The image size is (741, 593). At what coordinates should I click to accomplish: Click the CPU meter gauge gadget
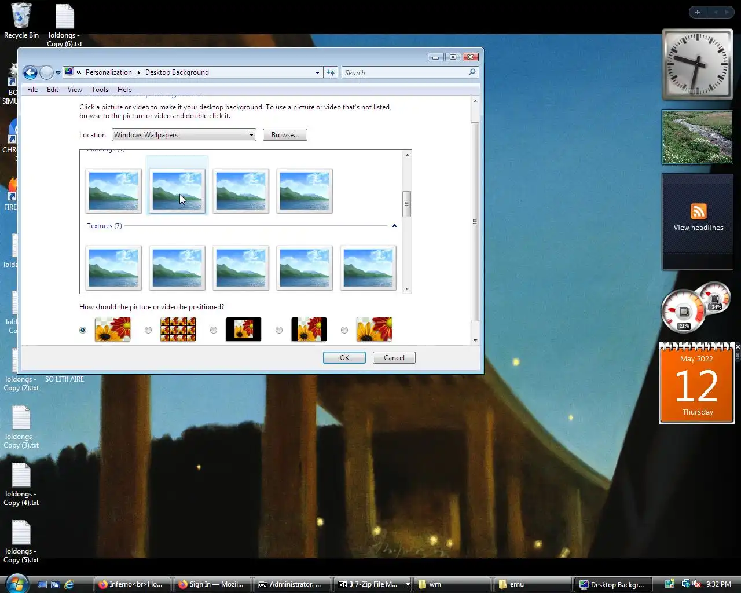(684, 312)
